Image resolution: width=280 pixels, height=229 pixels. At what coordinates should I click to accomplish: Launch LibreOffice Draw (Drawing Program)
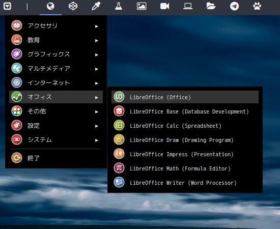pyautogui.click(x=185, y=140)
